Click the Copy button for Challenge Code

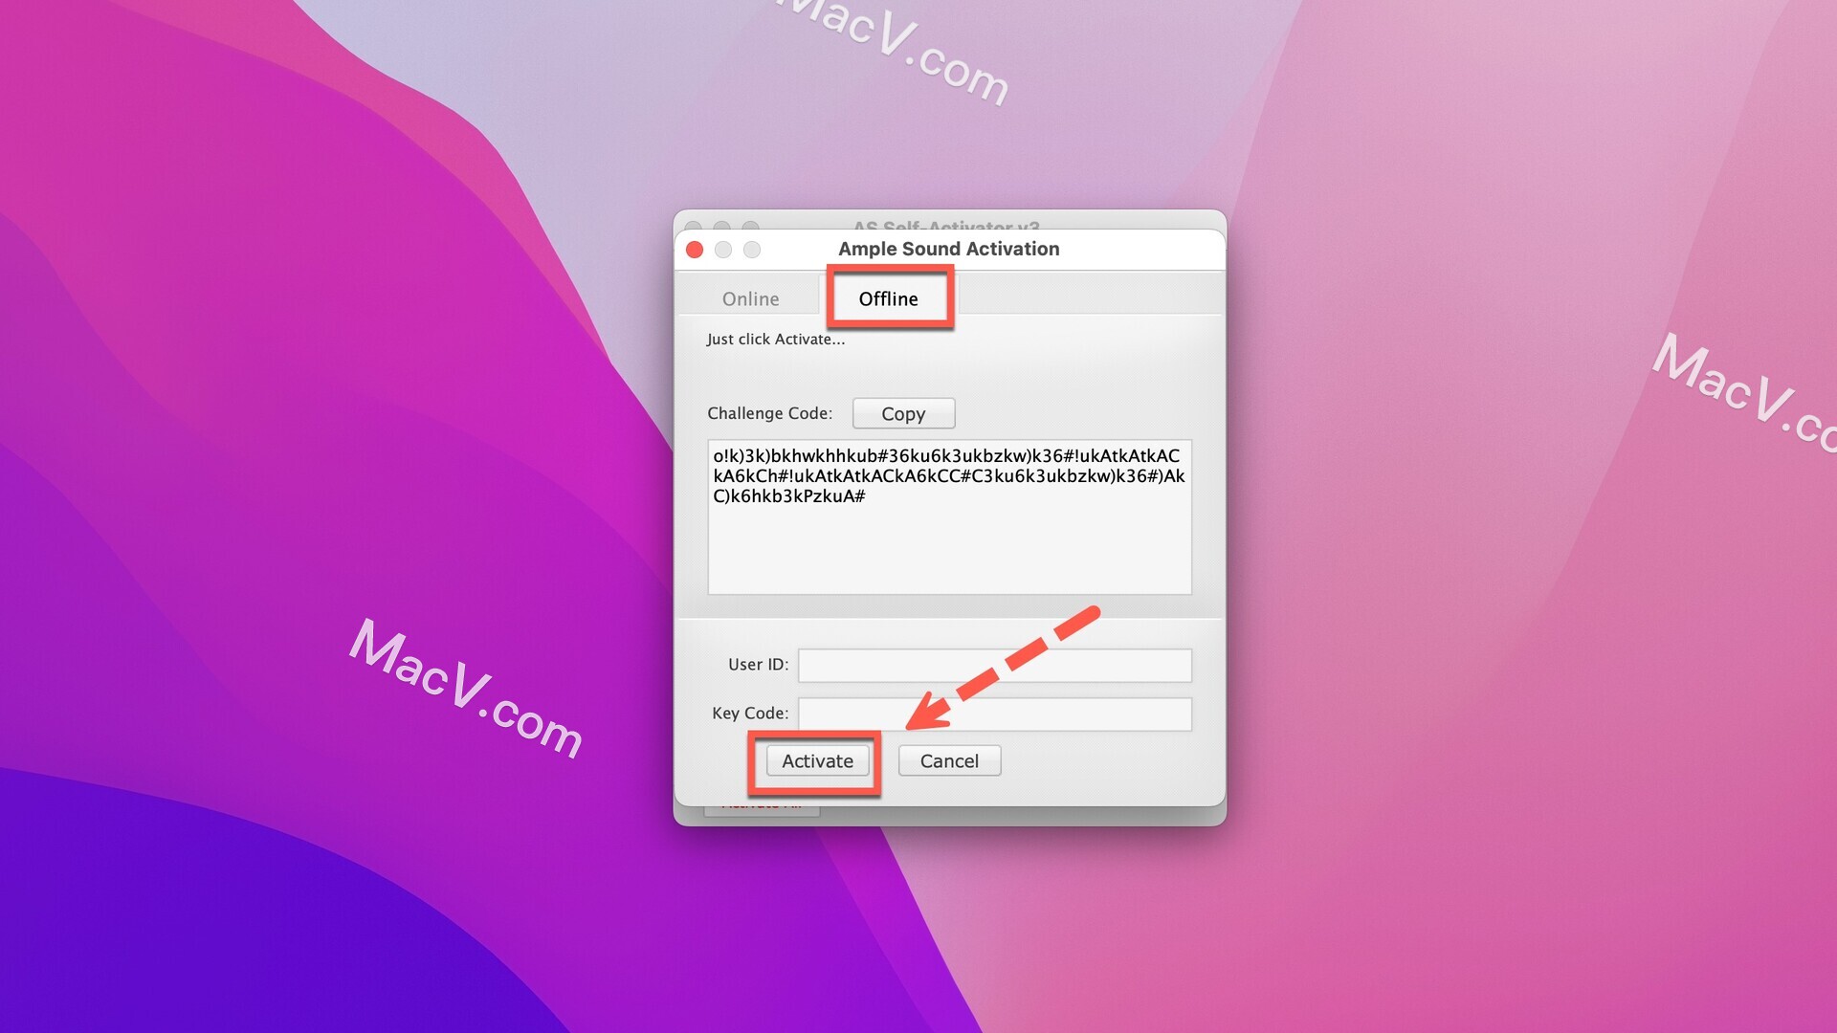tap(903, 412)
